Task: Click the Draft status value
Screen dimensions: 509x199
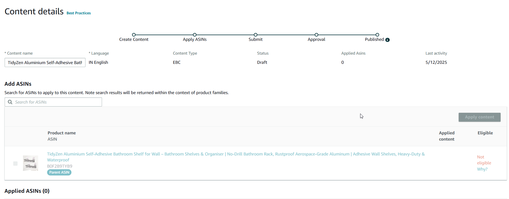Action: click(262, 62)
